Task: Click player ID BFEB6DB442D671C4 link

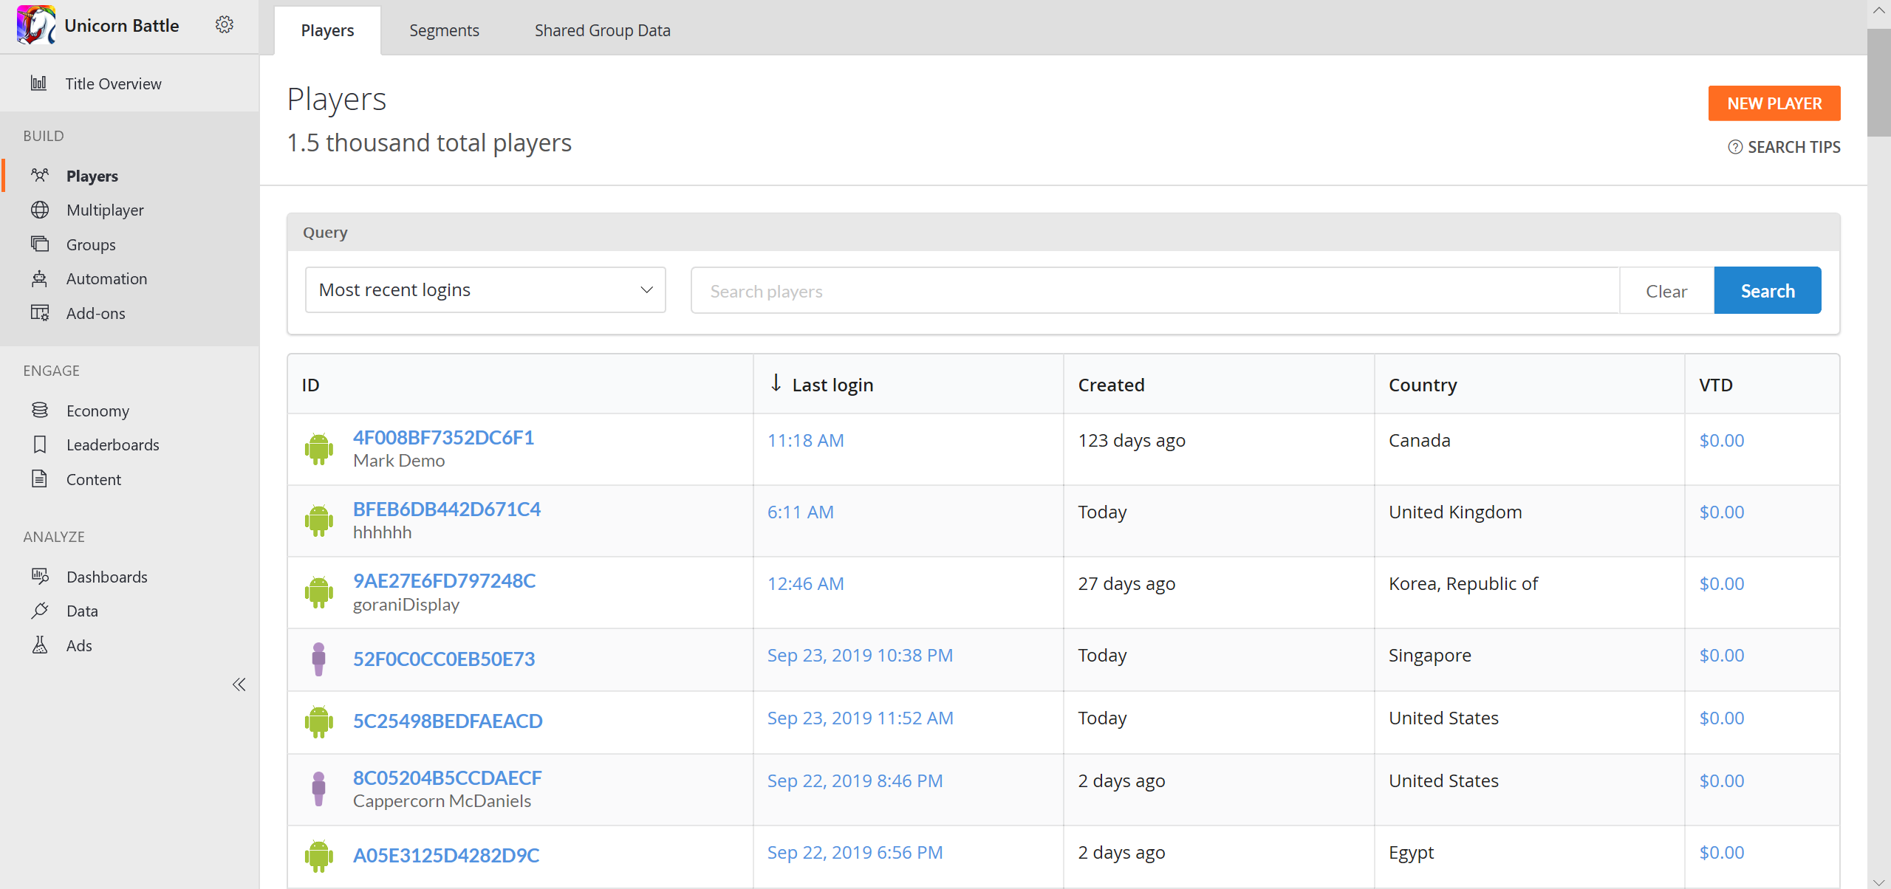Action: pos(446,509)
